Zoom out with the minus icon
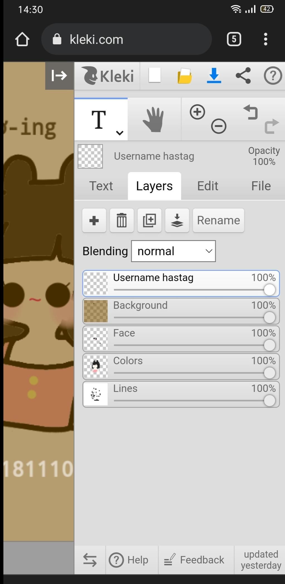285x584 pixels. pos(218,126)
